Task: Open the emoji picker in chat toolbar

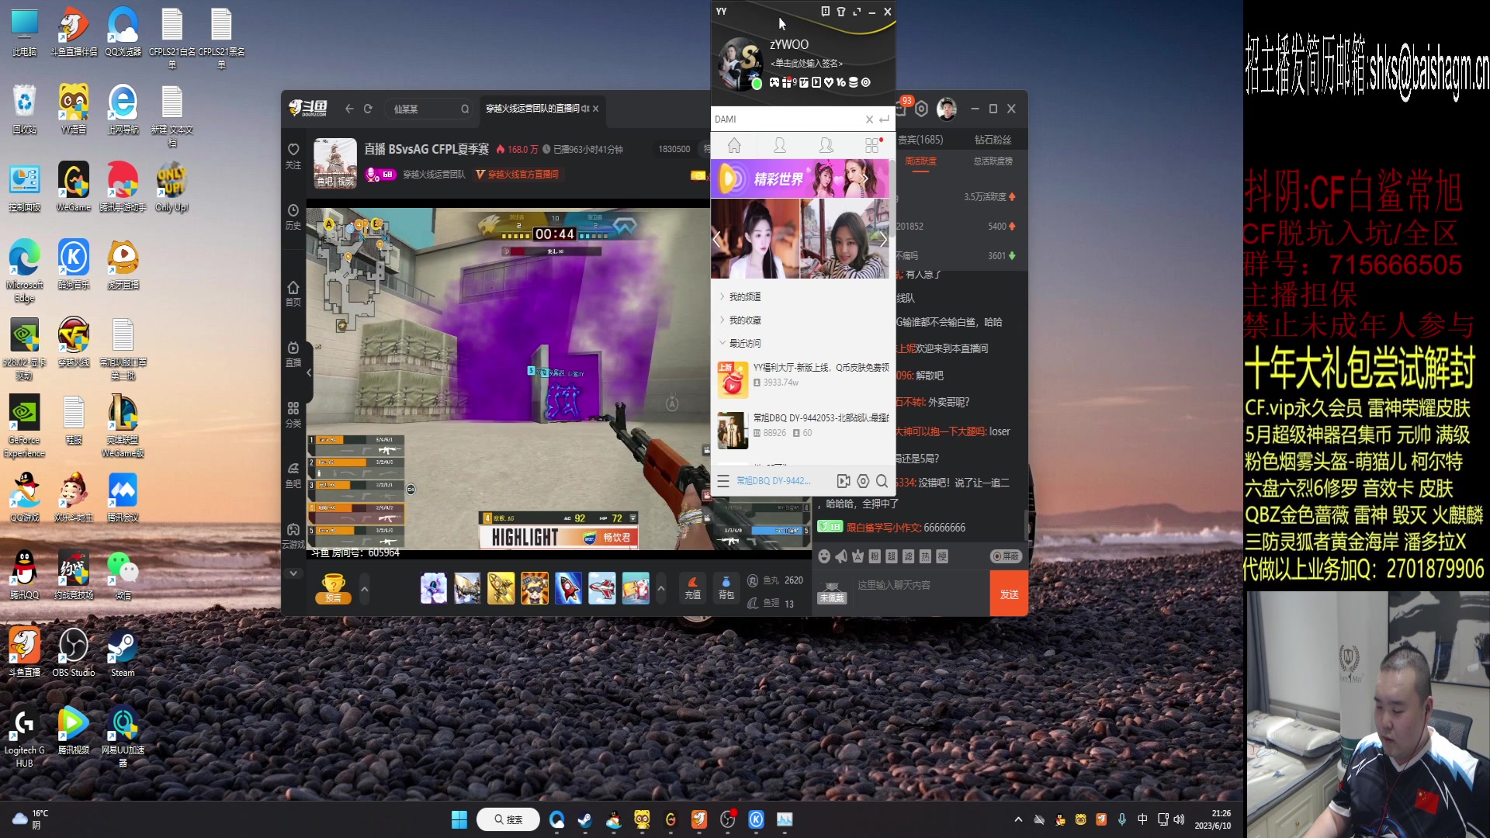Action: click(824, 556)
